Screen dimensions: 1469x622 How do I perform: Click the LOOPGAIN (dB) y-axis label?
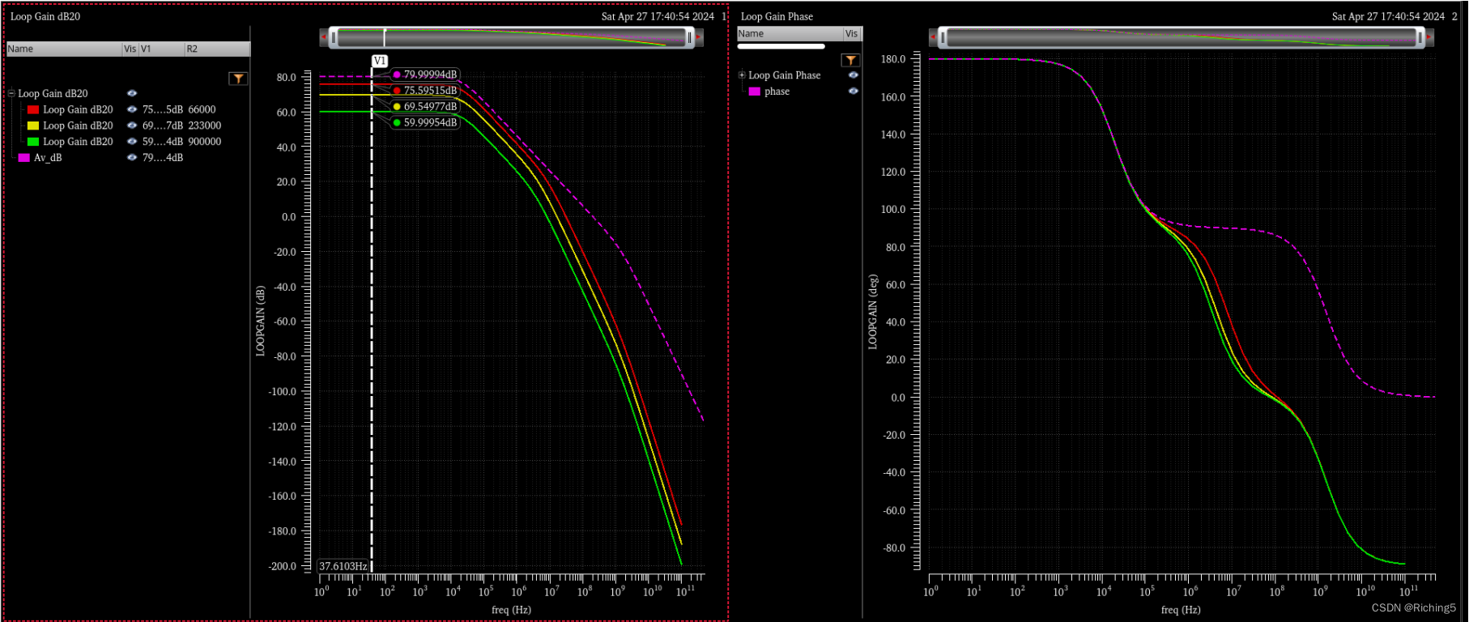point(261,321)
